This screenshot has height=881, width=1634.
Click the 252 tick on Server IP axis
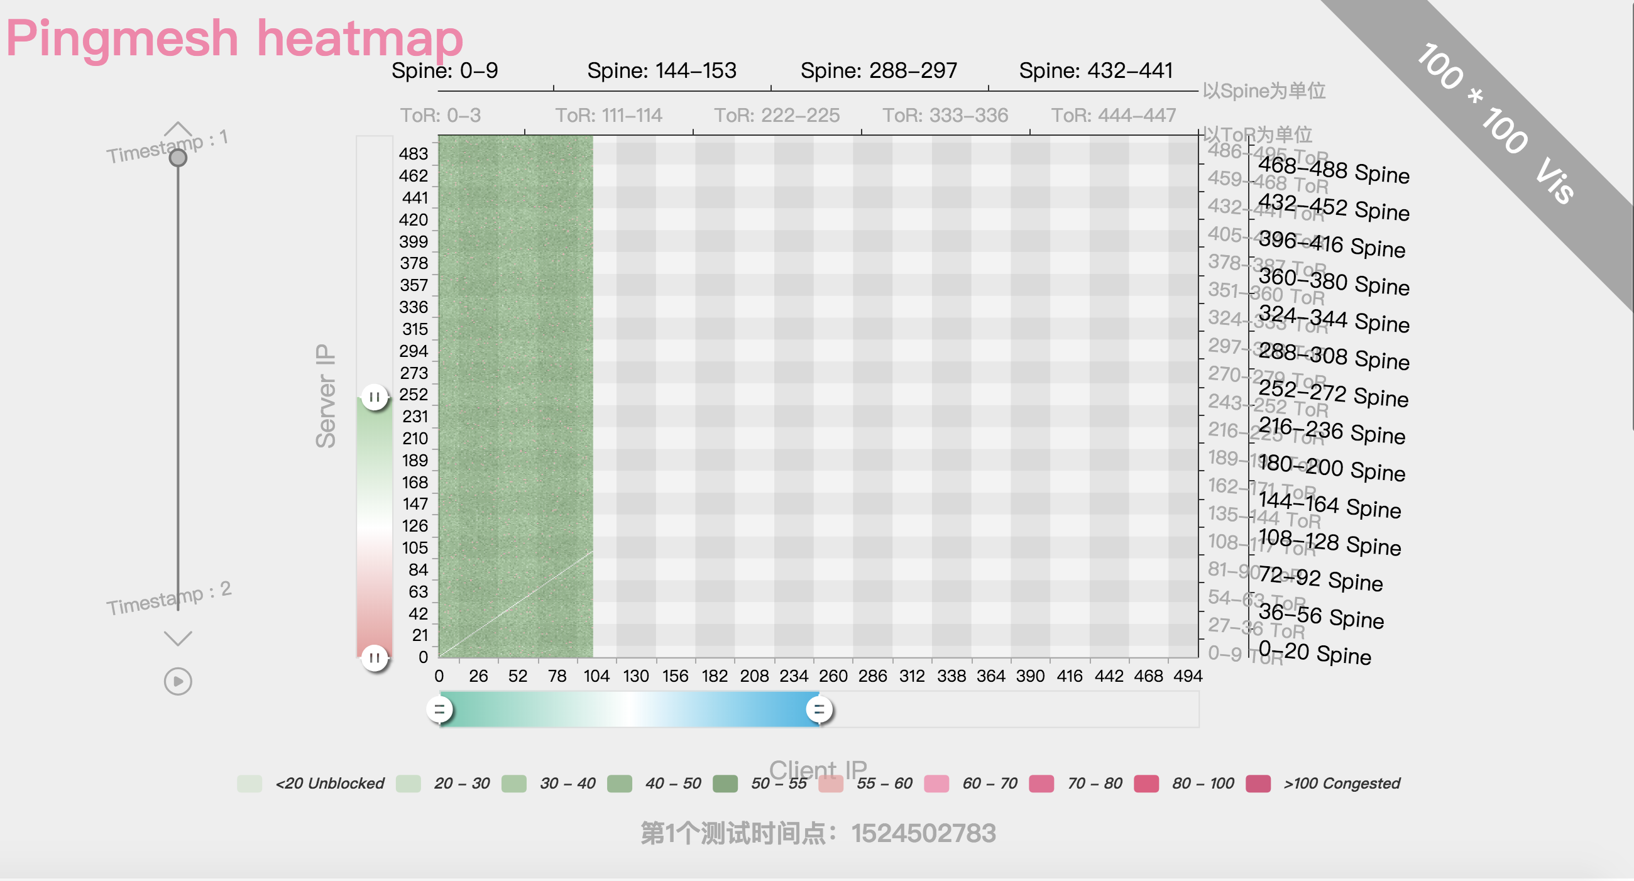click(x=414, y=395)
